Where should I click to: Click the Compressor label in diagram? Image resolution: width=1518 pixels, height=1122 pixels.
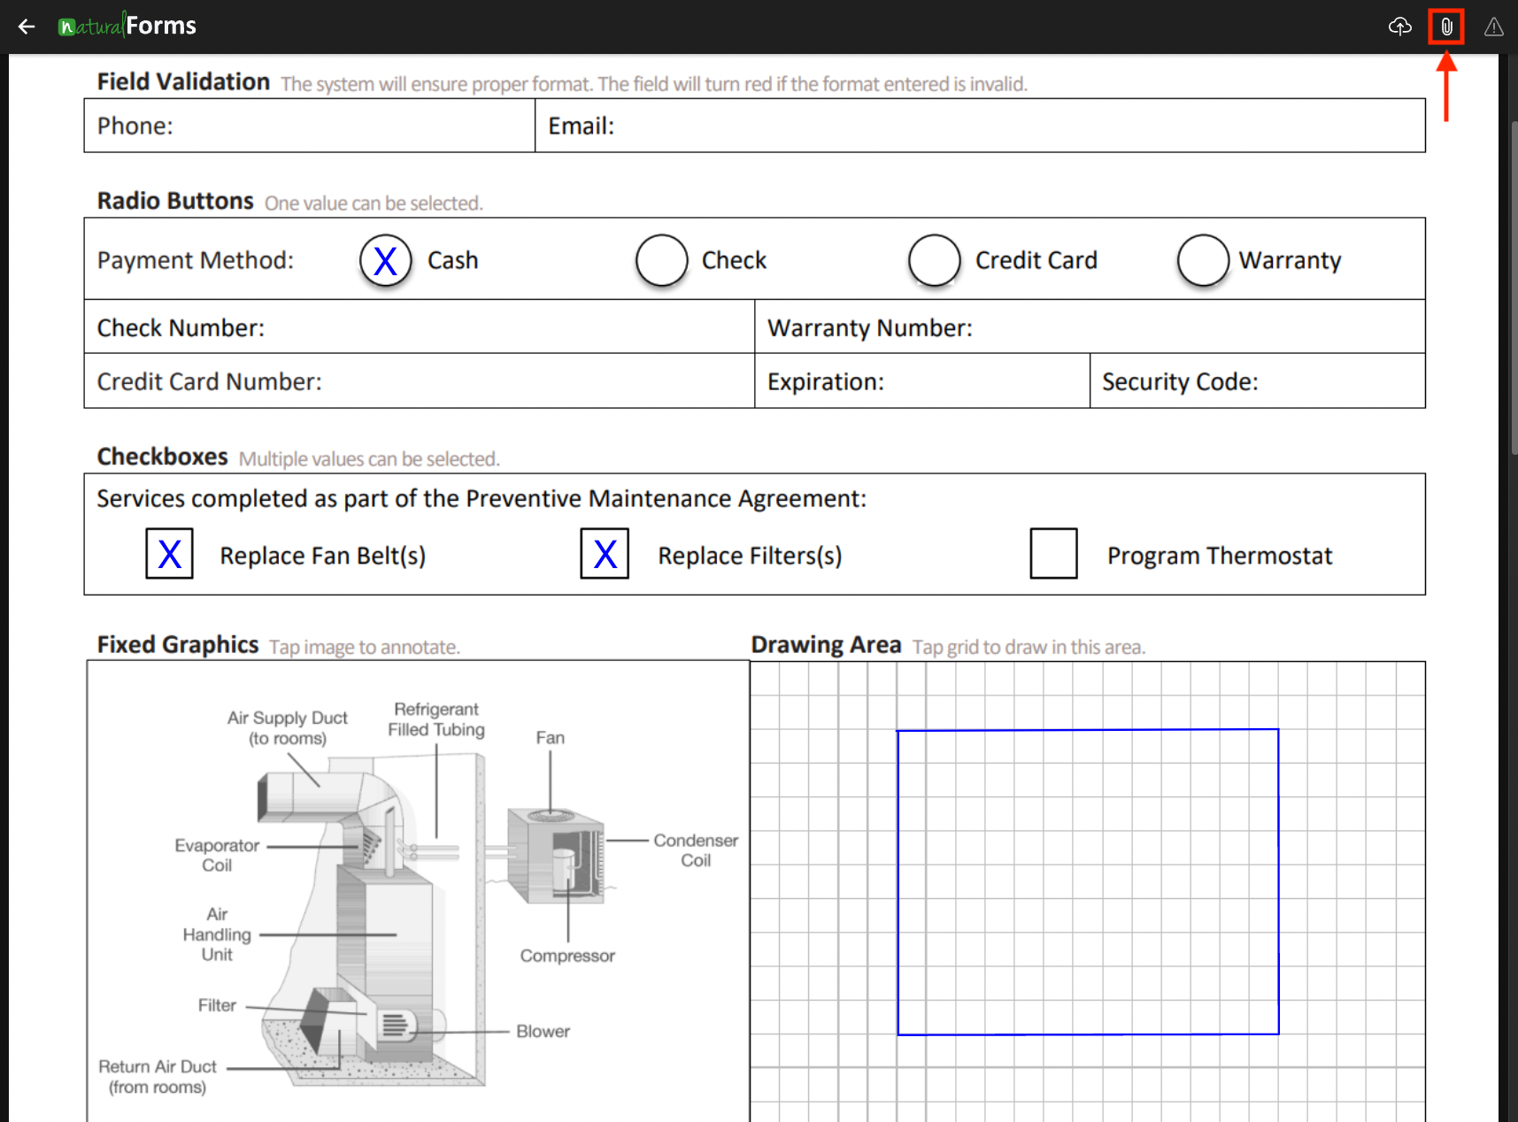click(x=567, y=956)
